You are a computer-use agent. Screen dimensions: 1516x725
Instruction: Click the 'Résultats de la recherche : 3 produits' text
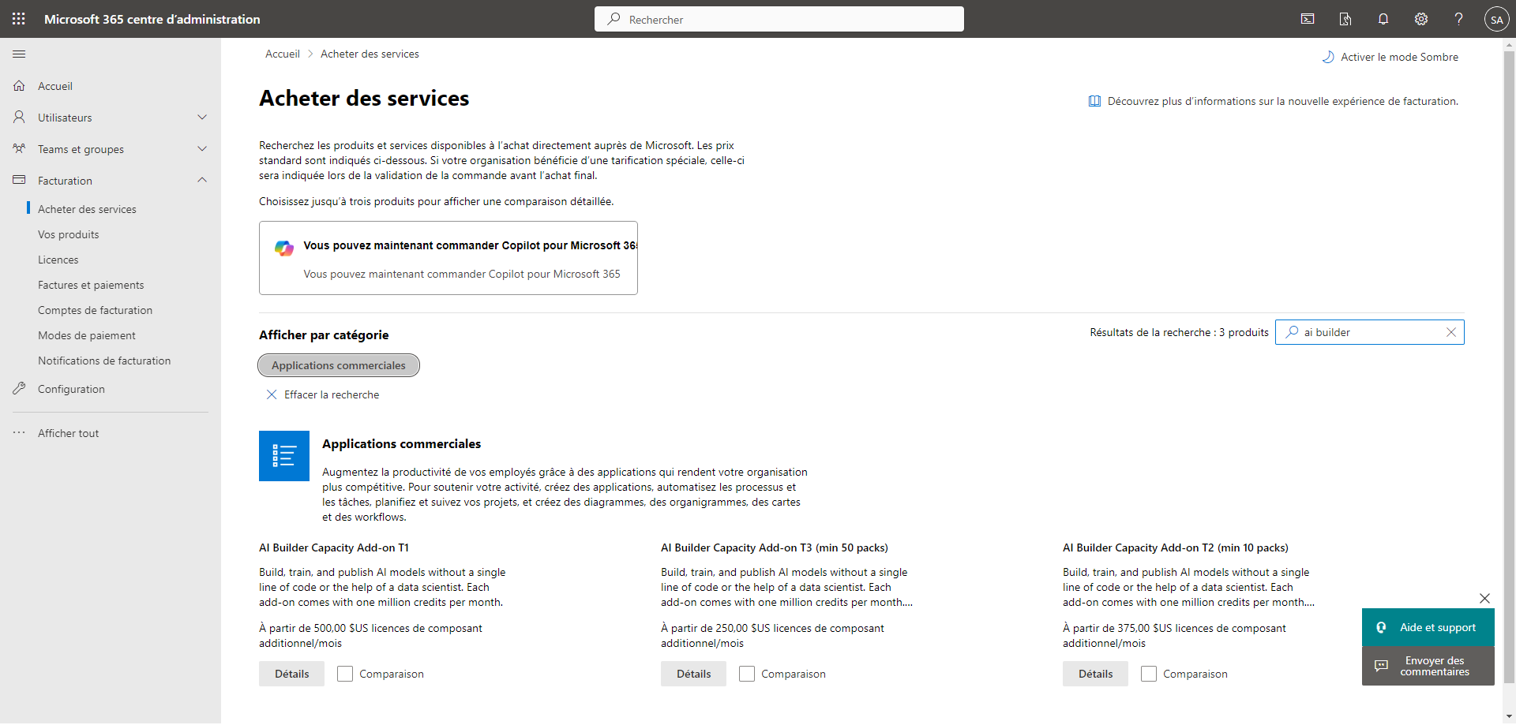(1179, 332)
